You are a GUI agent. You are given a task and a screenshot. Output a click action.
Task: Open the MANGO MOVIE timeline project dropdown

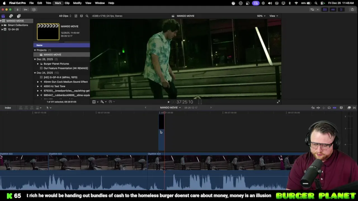click(170, 107)
